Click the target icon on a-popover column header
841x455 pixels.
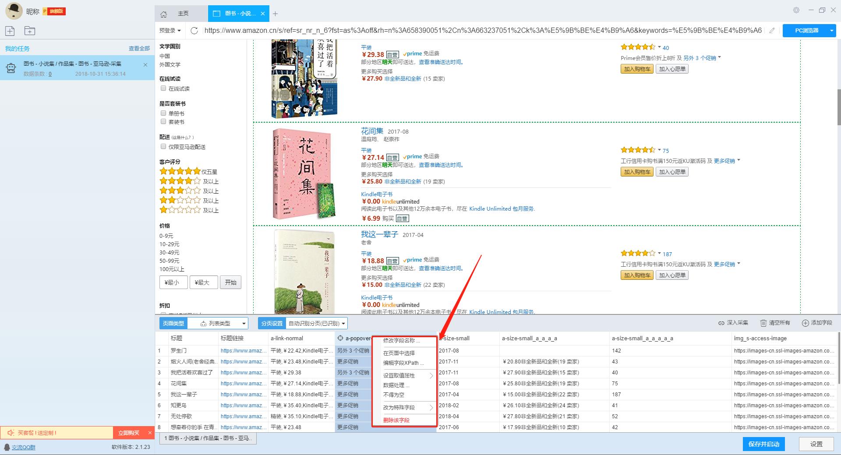coord(340,338)
